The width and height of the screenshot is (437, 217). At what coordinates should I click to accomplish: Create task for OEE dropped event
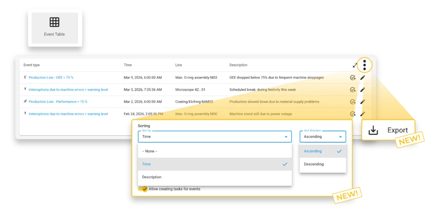coord(353,78)
